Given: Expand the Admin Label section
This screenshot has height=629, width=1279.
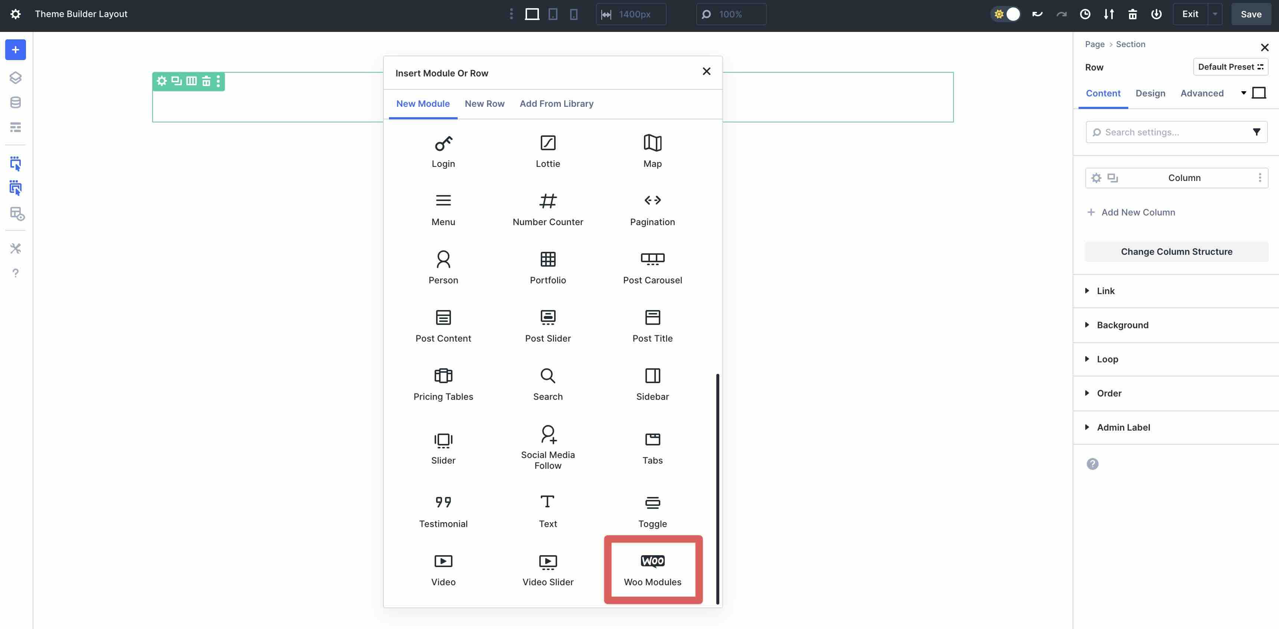Looking at the screenshot, I should coord(1123,427).
